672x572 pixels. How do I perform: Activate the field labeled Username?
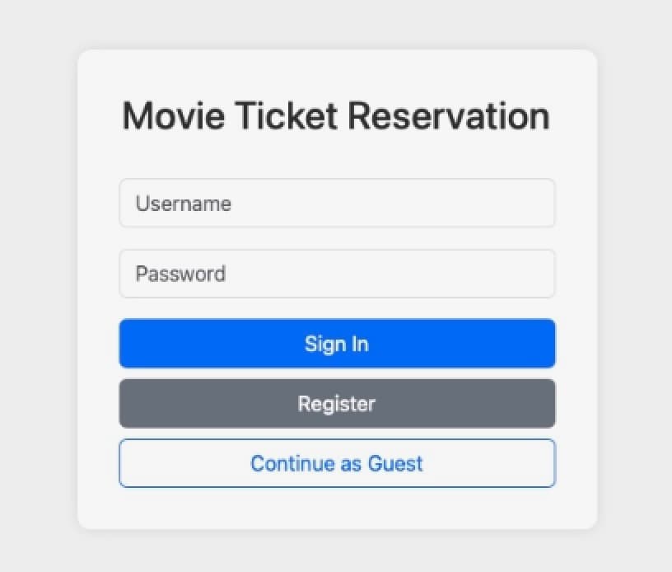(337, 203)
